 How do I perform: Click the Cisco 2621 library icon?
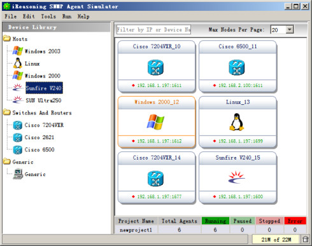point(18,137)
